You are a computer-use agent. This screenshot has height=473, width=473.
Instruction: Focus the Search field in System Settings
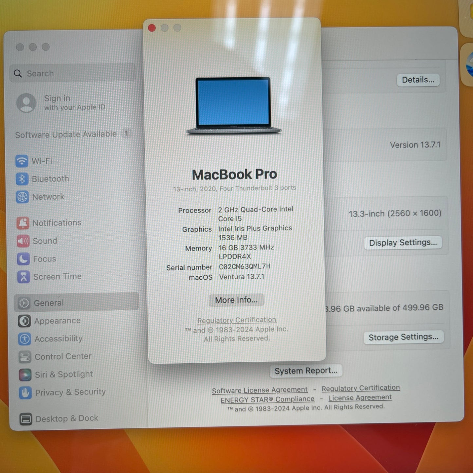coord(73,73)
